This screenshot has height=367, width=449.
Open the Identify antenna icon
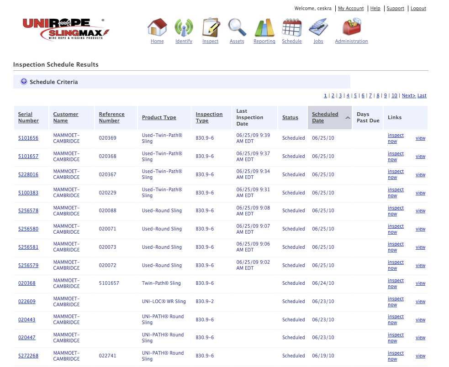tap(184, 28)
